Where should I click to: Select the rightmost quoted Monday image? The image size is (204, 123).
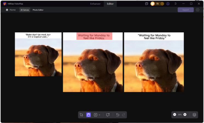154,62
